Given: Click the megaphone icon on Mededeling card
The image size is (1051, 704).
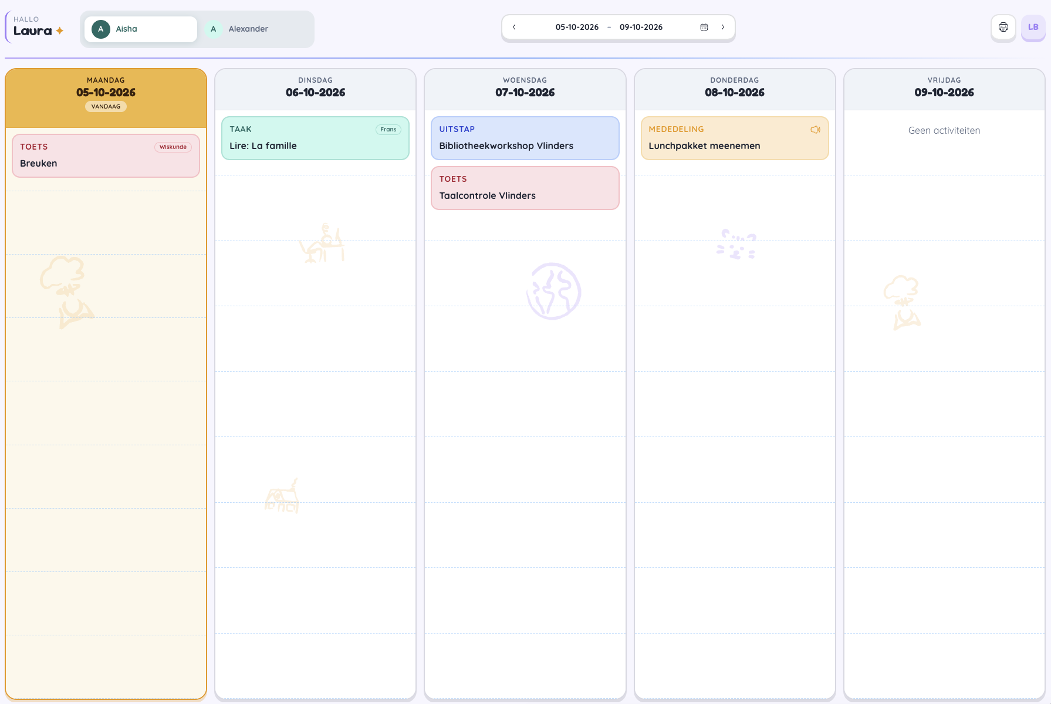Looking at the screenshot, I should (815, 130).
